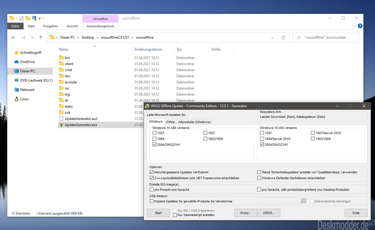Switch to Office tab in generator
The image size is (375, 230).
[x=170, y=122]
